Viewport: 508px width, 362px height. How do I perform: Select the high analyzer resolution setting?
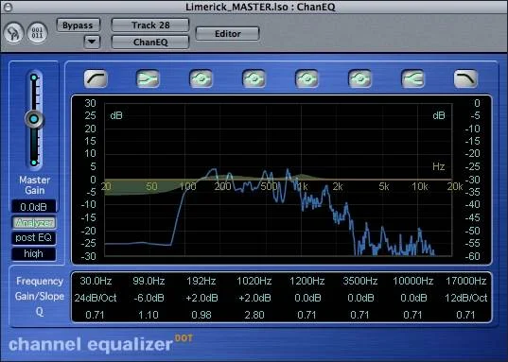[34, 254]
